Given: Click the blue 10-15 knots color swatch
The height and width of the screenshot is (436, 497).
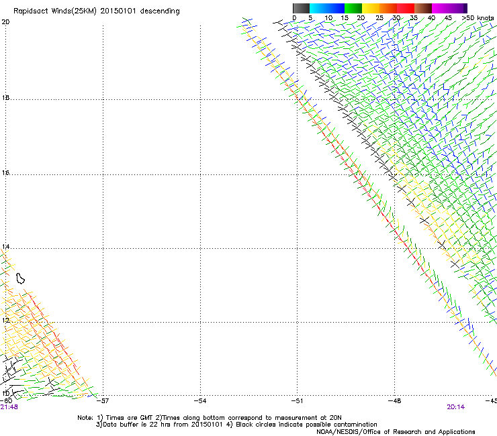Looking at the screenshot, I should pyautogui.click(x=336, y=8).
